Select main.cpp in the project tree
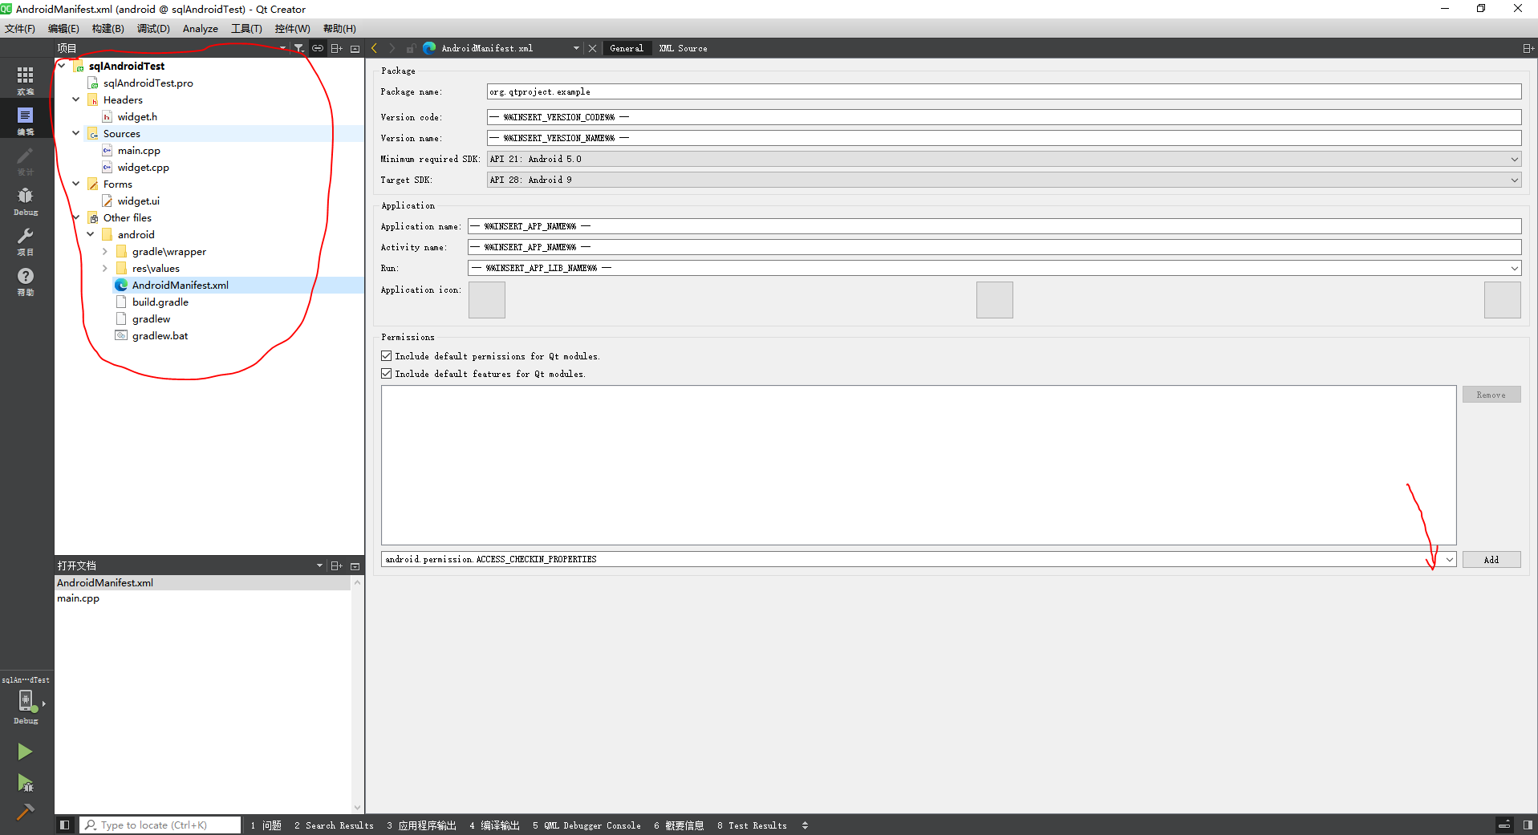This screenshot has height=835, width=1538. click(139, 150)
